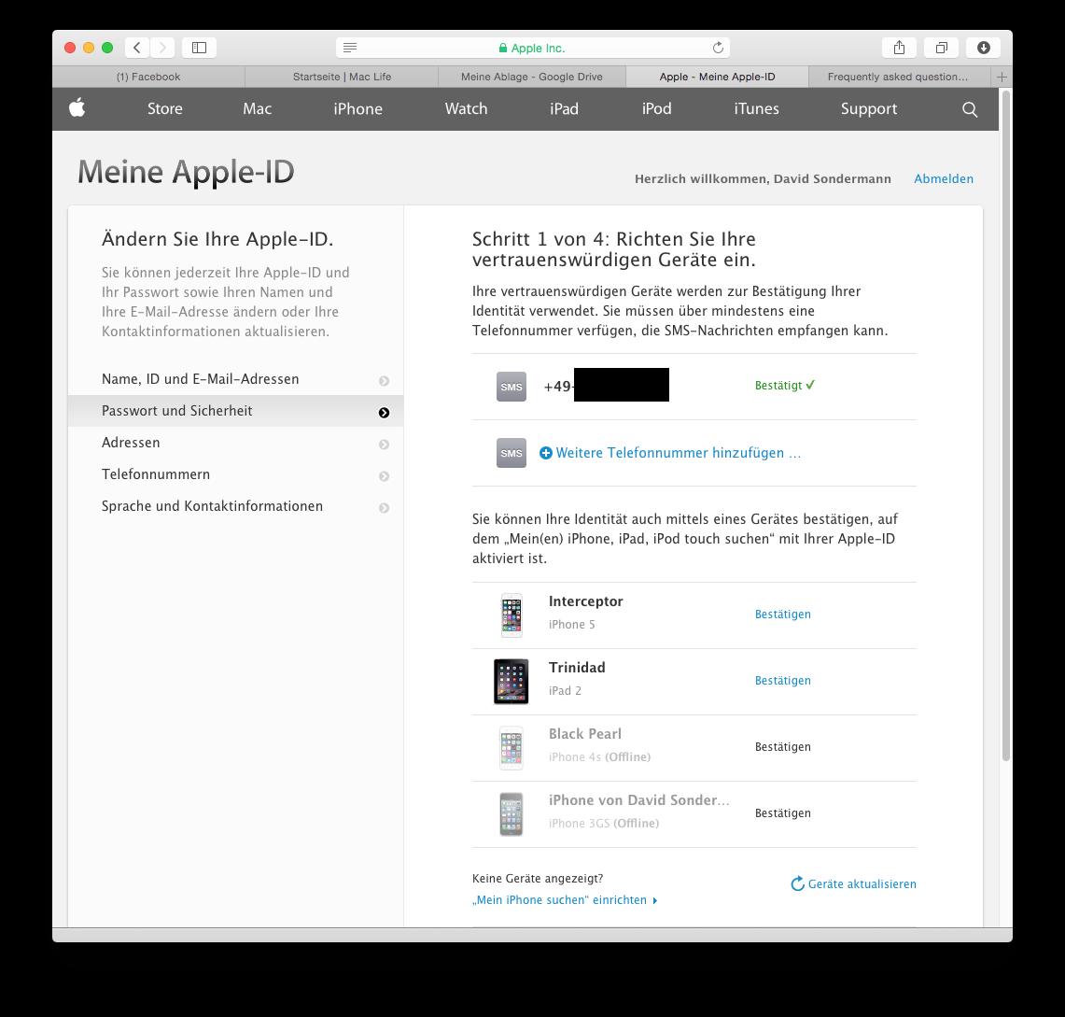The width and height of the screenshot is (1065, 1017).
Task: Click the Black Pearl device name
Action: 585,734
